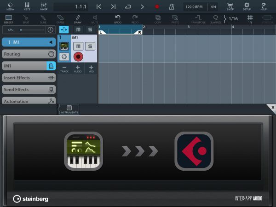Undo the last action
Viewport: 276px width, 207px height.
click(118, 19)
